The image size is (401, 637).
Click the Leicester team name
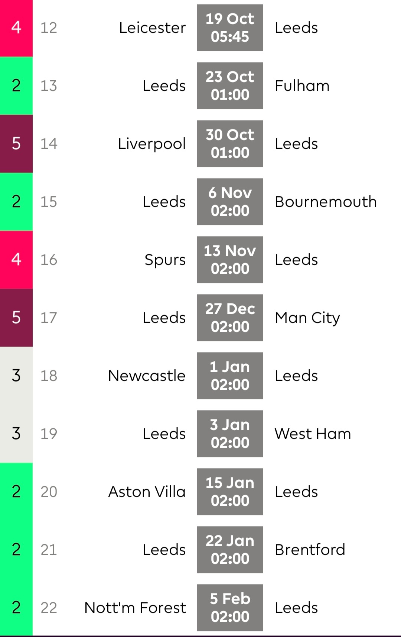click(152, 28)
